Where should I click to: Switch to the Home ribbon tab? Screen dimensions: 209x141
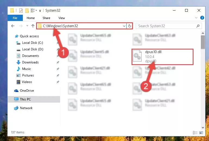[31, 18]
